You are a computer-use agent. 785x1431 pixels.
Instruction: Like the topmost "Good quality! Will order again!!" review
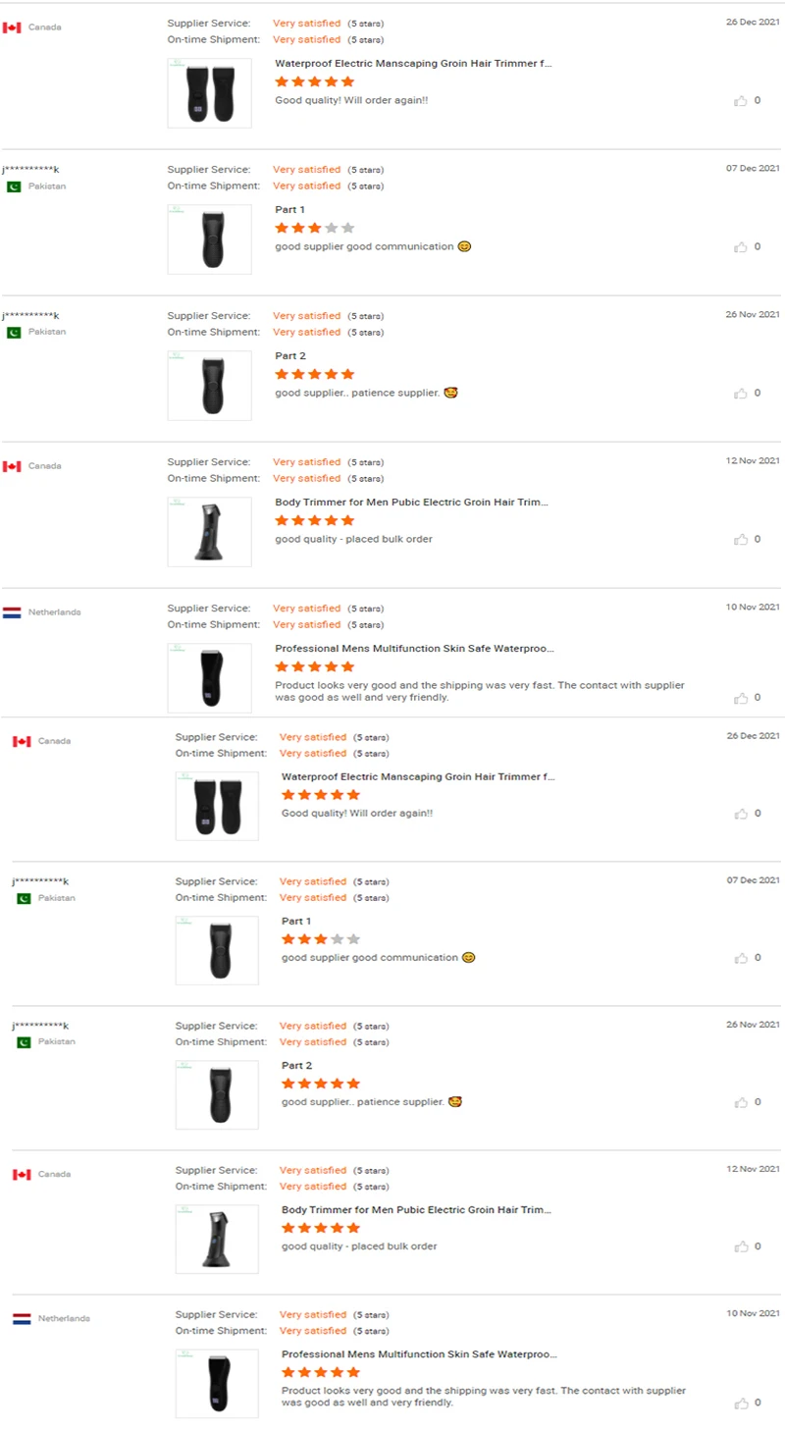(741, 100)
